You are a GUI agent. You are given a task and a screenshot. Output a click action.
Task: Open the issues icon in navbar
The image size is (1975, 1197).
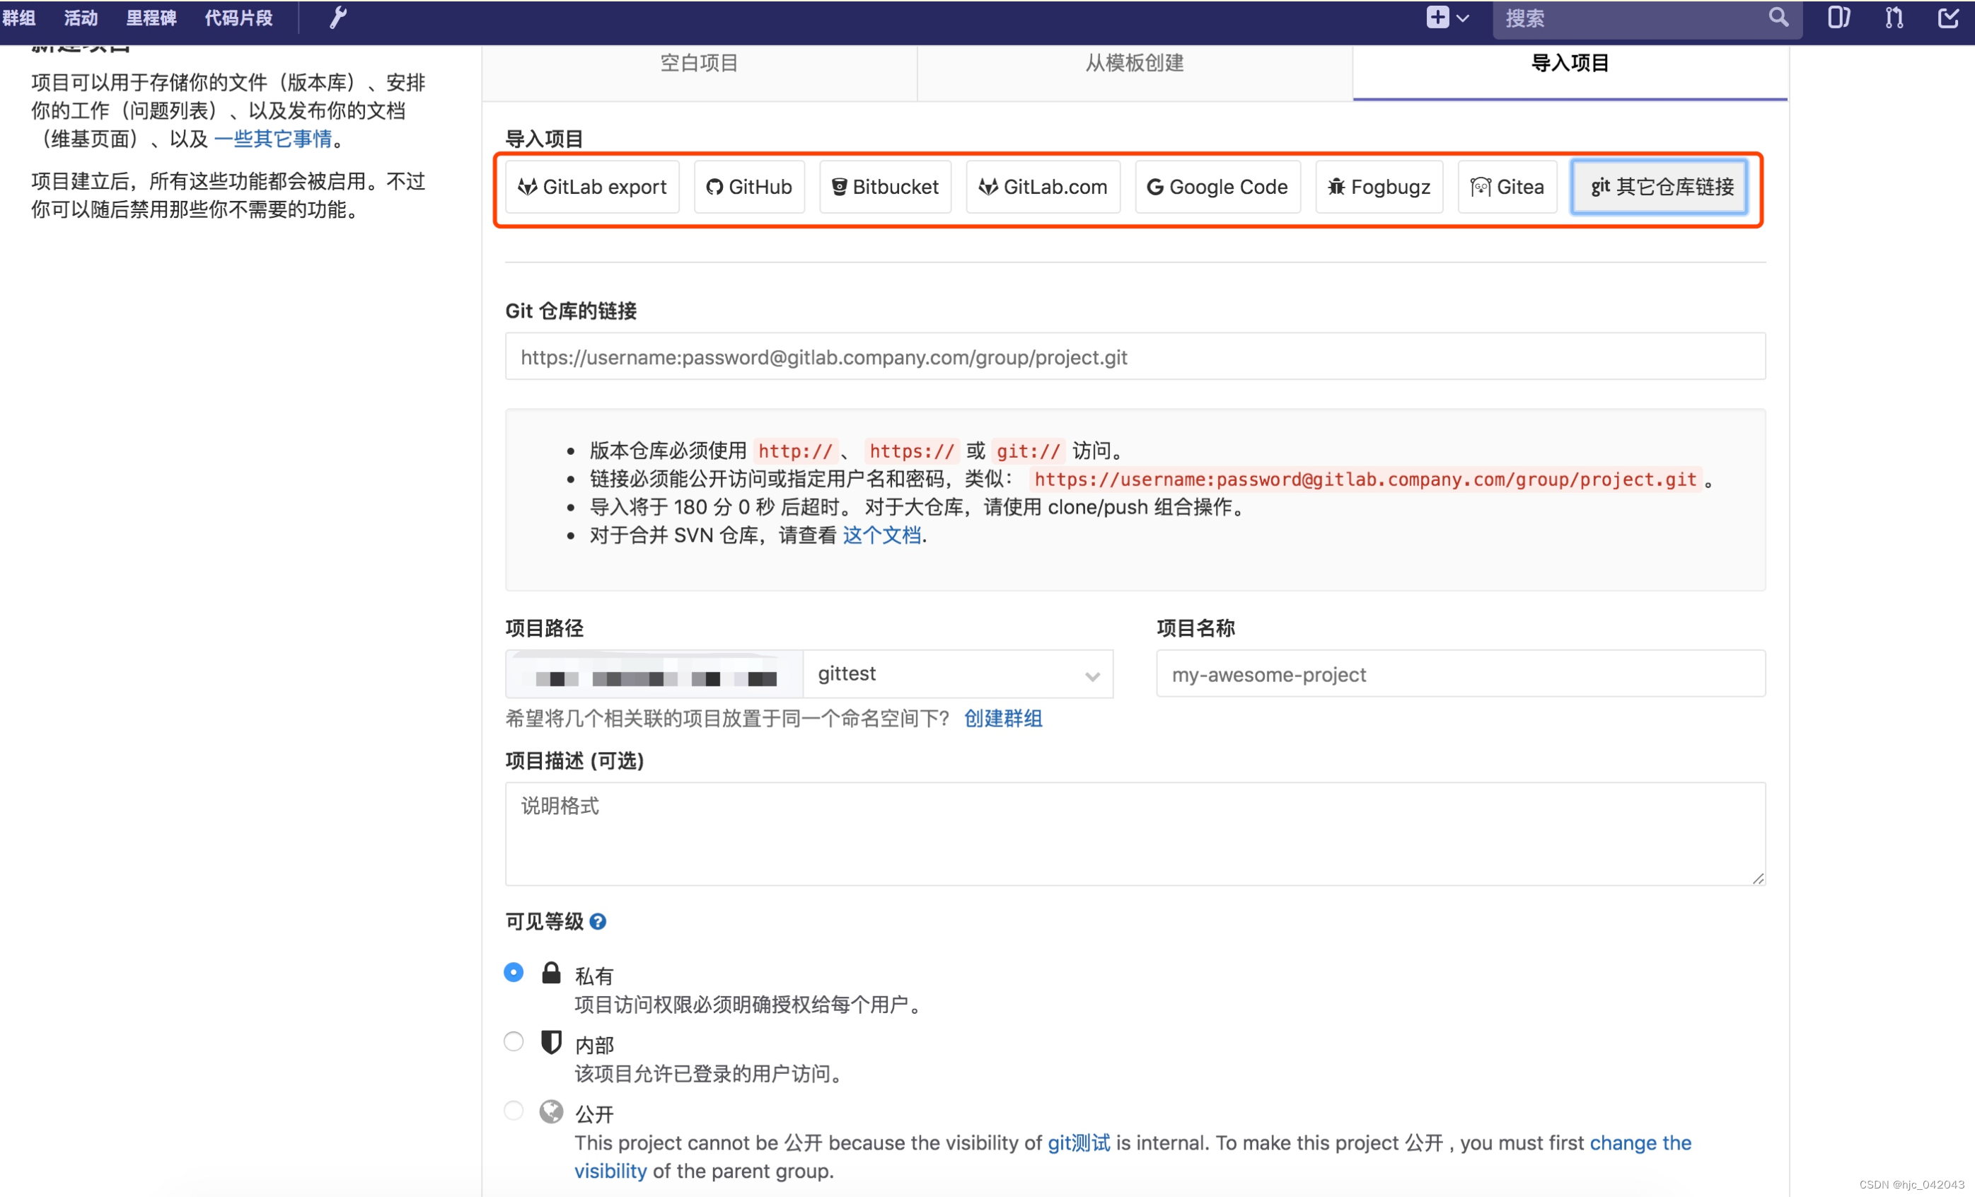pos(1838,18)
